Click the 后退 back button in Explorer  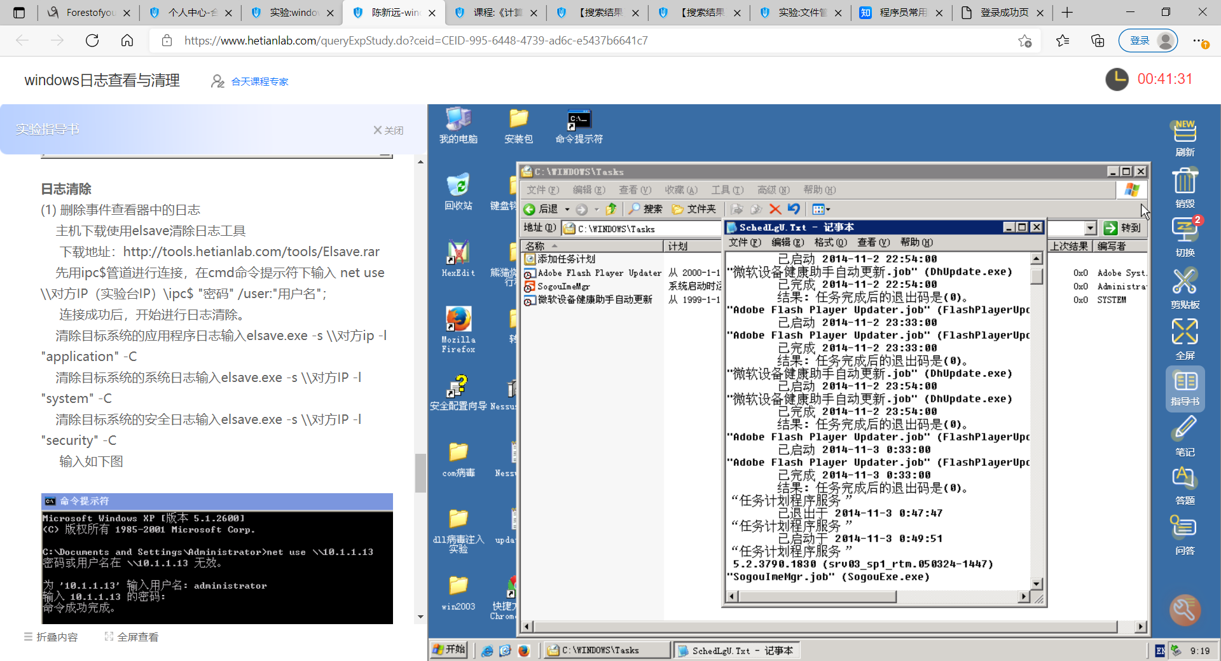coord(541,209)
